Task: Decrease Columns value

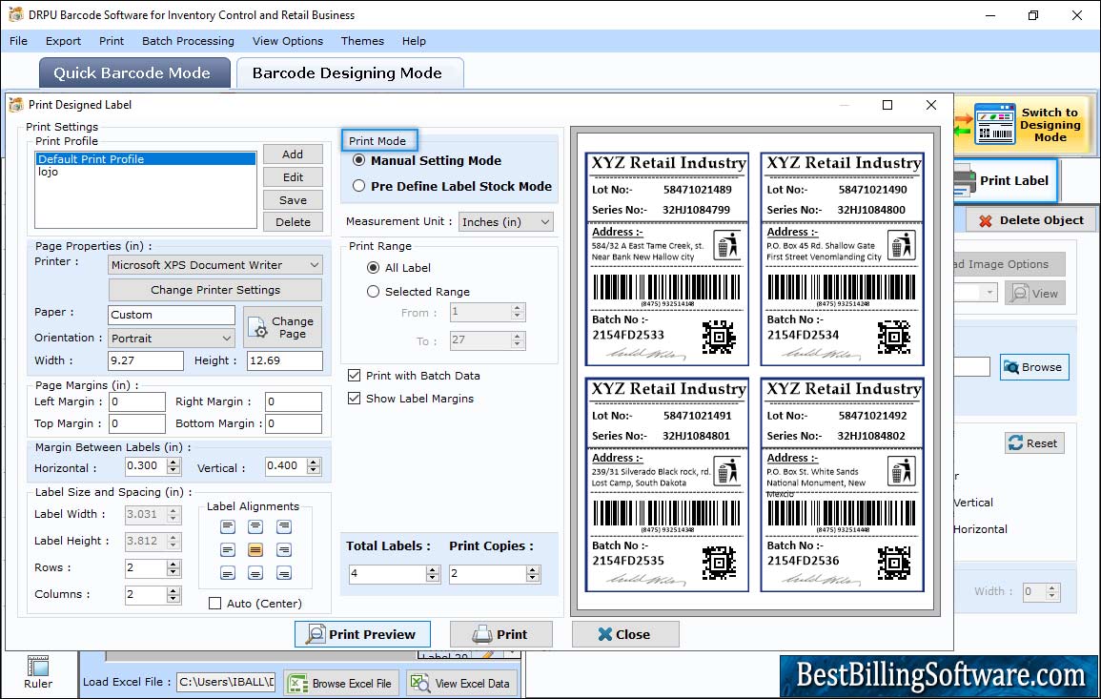Action: [x=173, y=599]
